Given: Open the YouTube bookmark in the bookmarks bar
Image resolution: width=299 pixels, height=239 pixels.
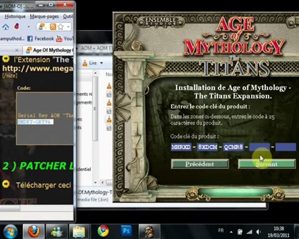Looking at the screenshot, I should (65, 39).
